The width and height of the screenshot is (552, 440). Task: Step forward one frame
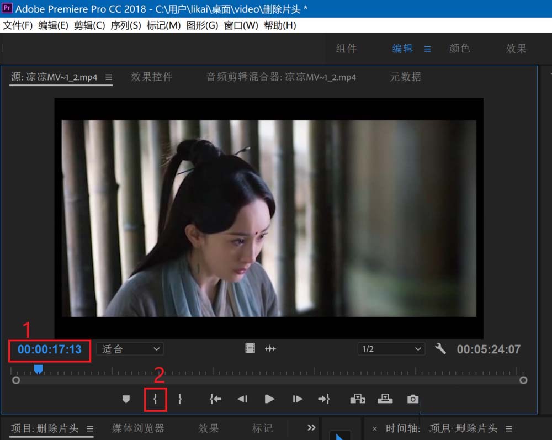click(x=298, y=399)
